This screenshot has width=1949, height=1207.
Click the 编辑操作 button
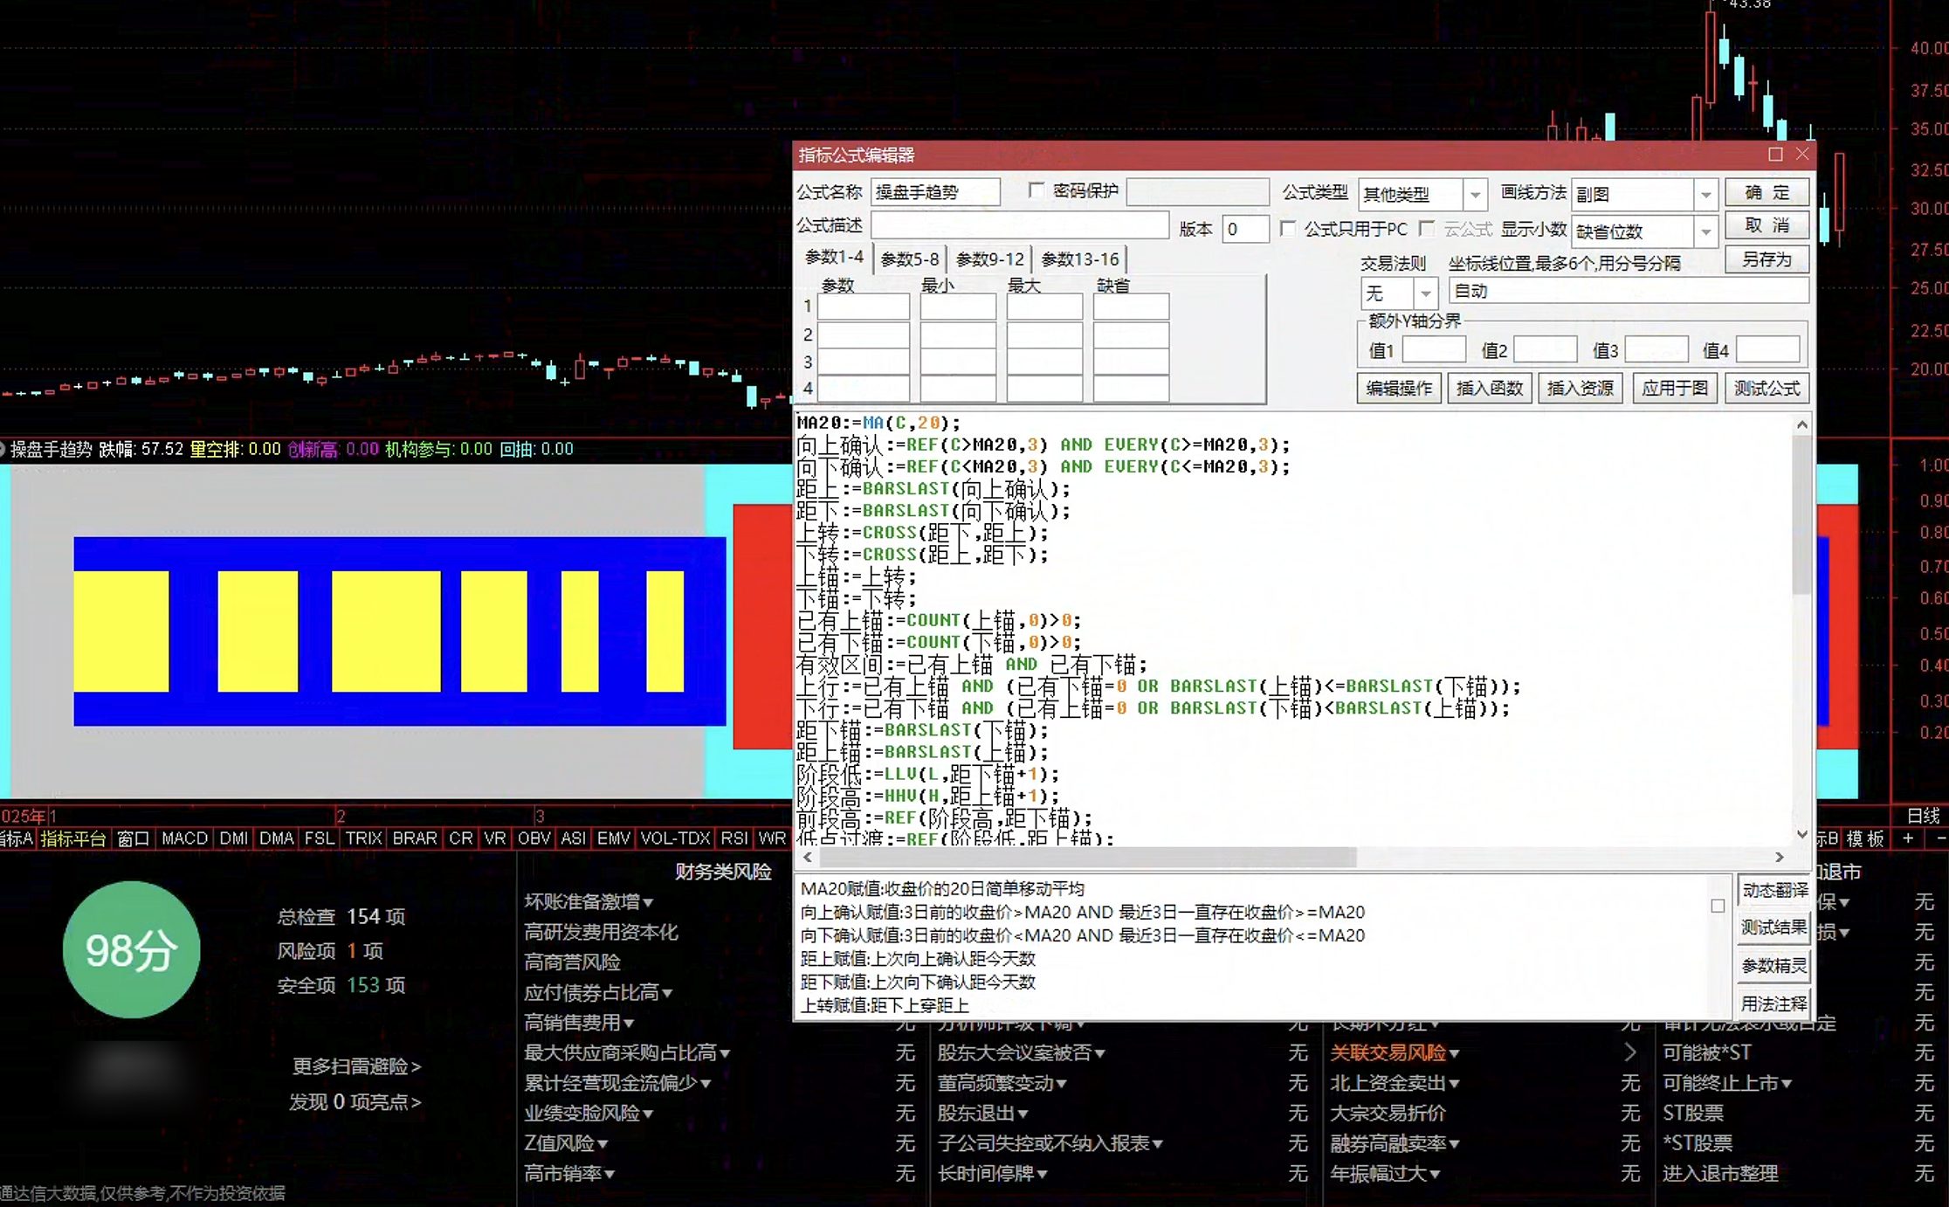(x=1399, y=388)
